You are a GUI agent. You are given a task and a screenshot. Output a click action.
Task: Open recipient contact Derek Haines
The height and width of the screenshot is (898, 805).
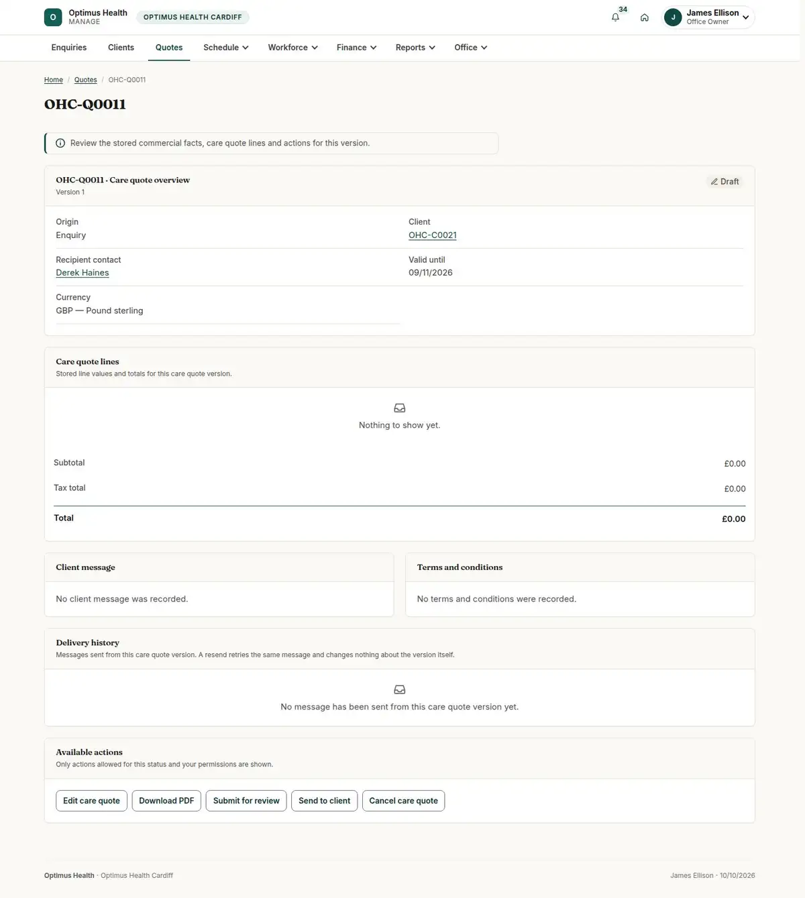point(83,273)
